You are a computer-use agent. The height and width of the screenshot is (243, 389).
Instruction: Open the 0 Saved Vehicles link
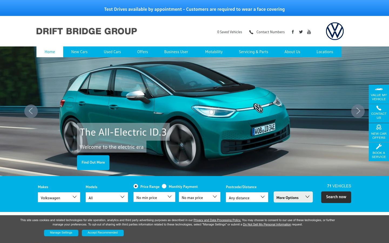(230, 32)
